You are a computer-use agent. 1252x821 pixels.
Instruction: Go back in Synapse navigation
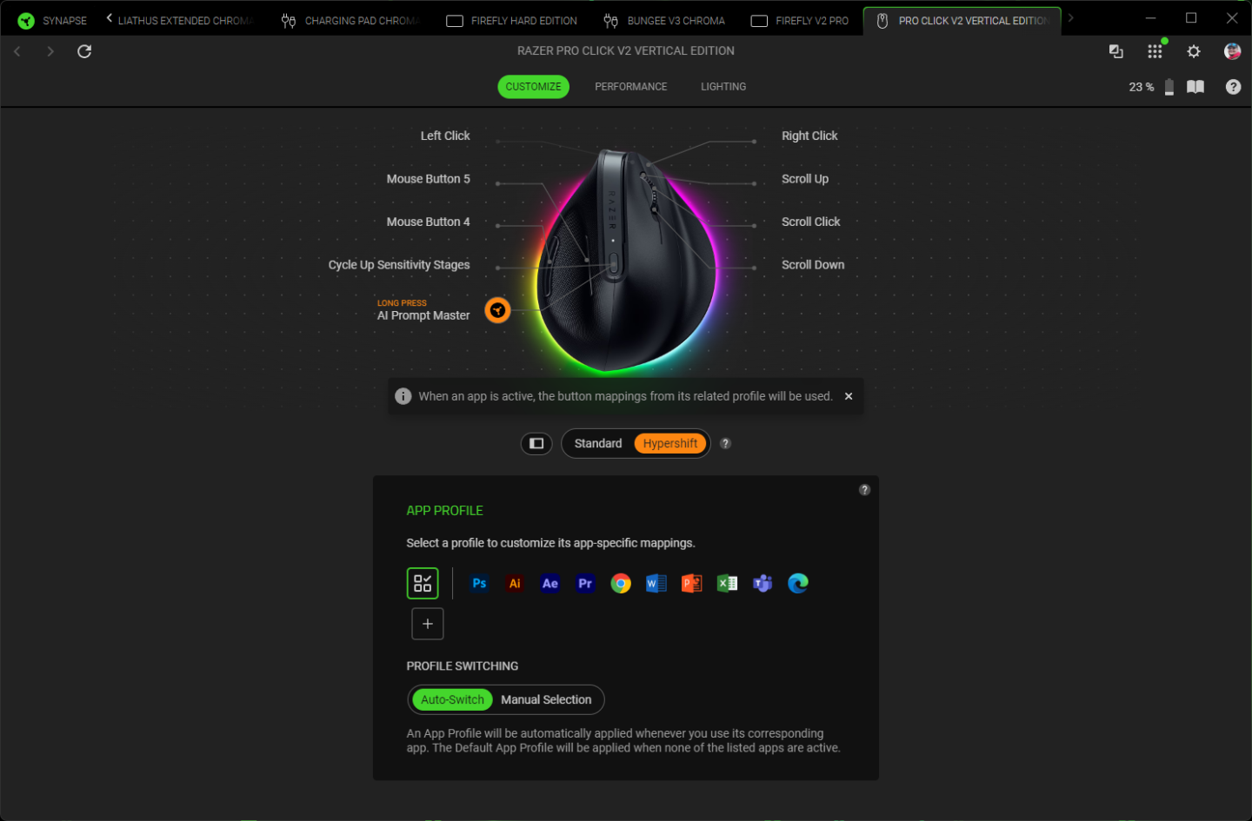coord(17,51)
